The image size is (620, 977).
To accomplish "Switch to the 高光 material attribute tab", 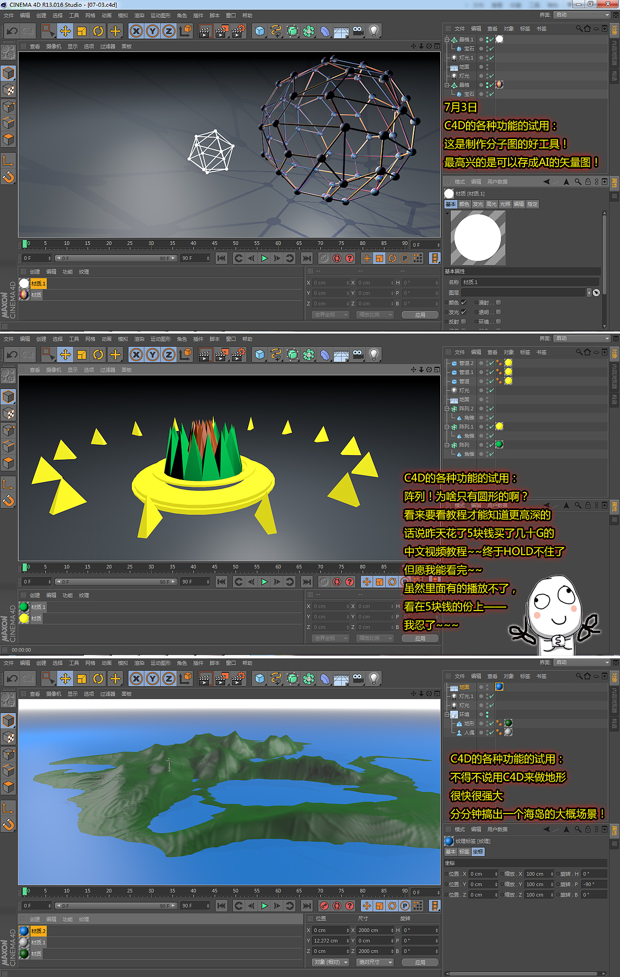I will tap(492, 204).
